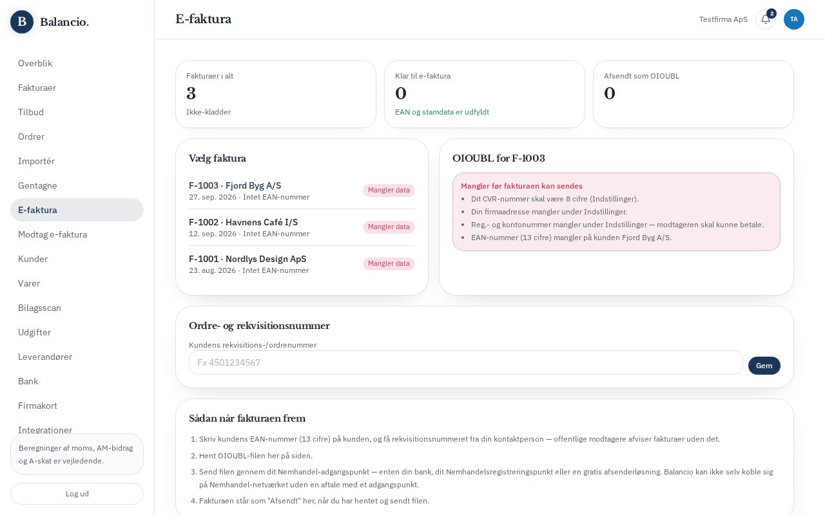
Task: Open Firmakort in the sidebar
Action: pos(77,406)
